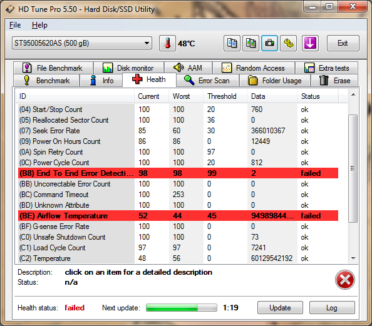Switch to the Random Access tab
372x326 pixels.
pyautogui.click(x=254, y=68)
